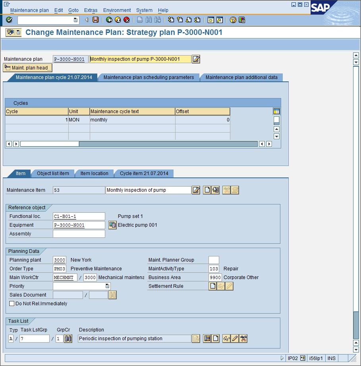Open the Goto menu
The height and width of the screenshot is (366, 361).
73,10
